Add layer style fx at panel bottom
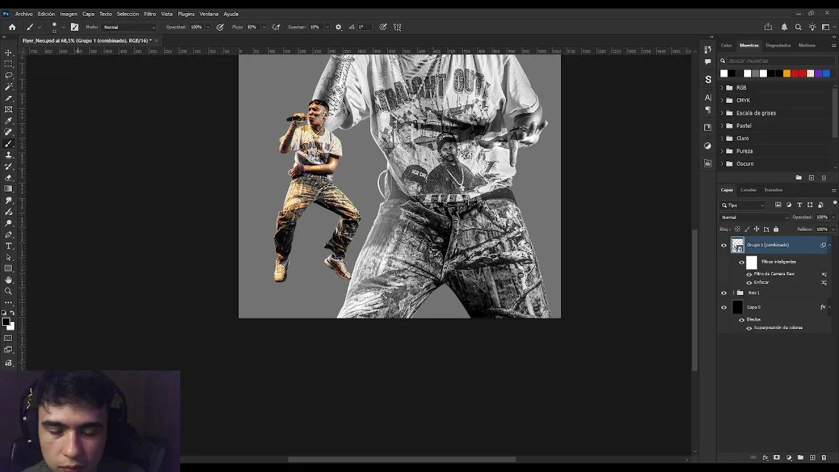This screenshot has height=472, width=839. pyautogui.click(x=765, y=458)
